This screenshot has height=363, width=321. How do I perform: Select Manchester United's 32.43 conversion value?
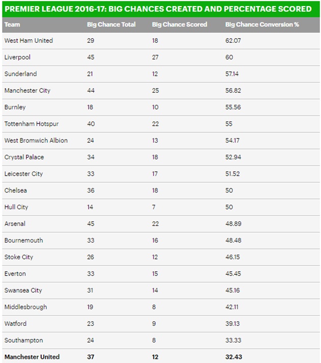click(233, 356)
